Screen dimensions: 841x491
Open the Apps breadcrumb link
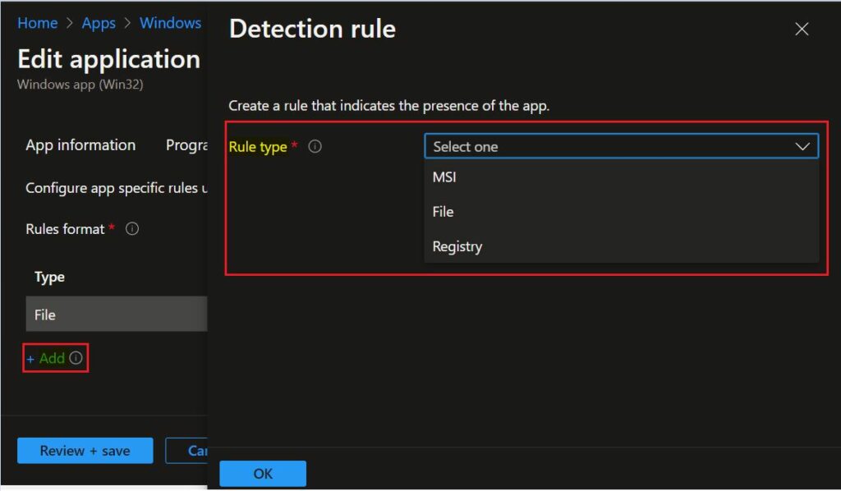(x=99, y=23)
